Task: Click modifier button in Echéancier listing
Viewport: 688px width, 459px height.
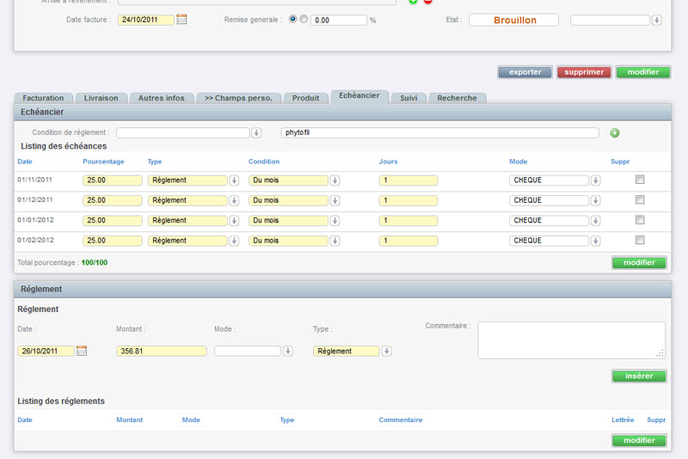Action: (x=639, y=263)
